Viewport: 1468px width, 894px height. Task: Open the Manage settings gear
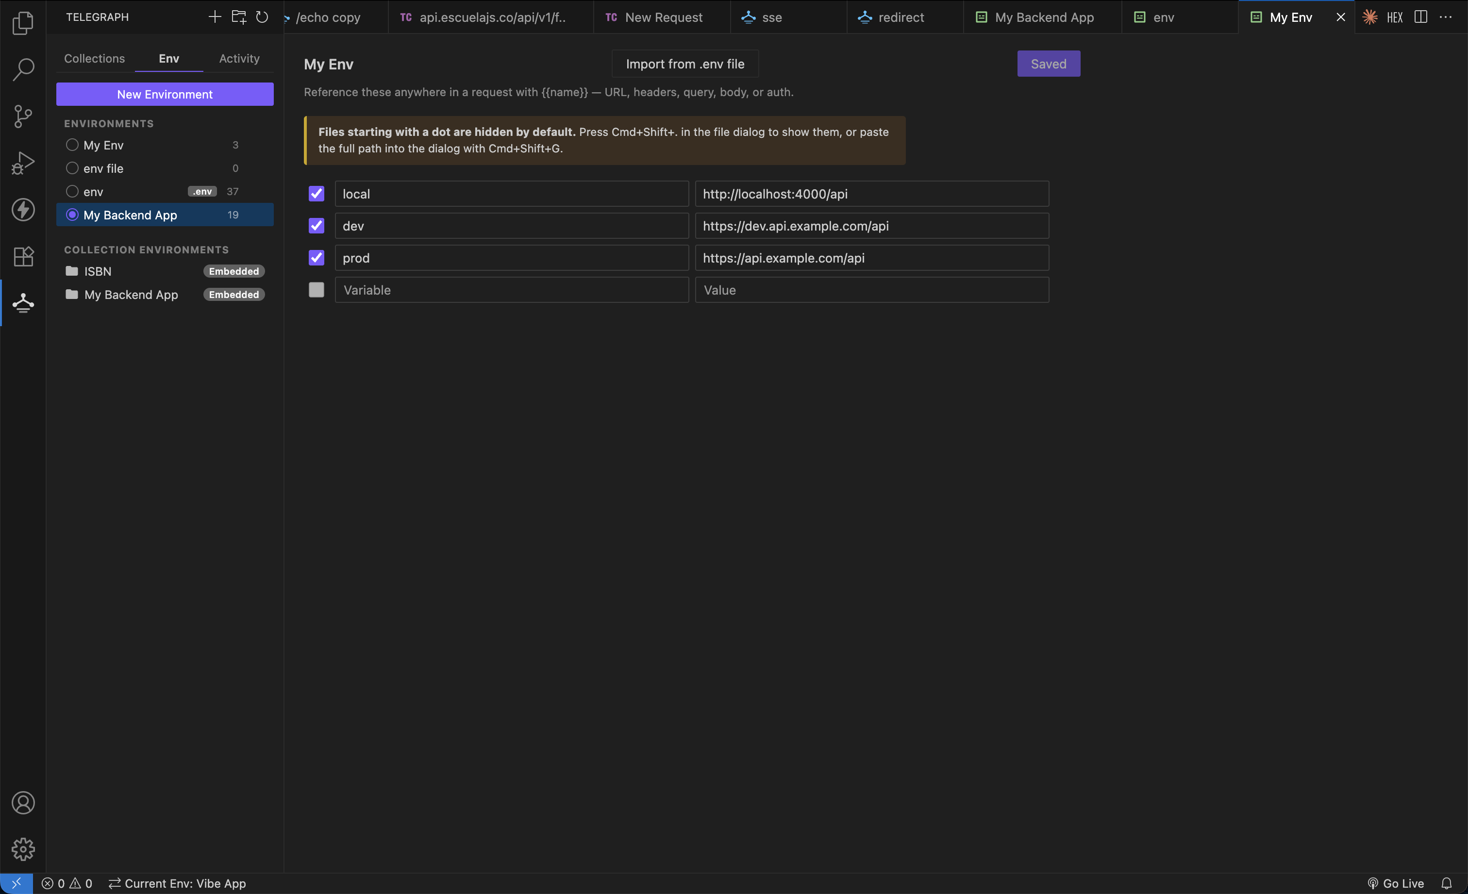pos(23,849)
